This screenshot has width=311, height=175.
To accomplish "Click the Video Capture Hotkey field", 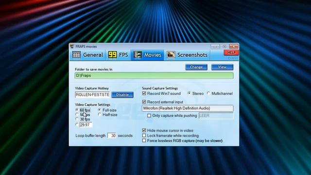I will click(92, 95).
